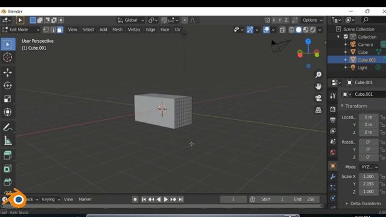Switch to material preview shading
Screen dimensions: 386x217
(306, 30)
